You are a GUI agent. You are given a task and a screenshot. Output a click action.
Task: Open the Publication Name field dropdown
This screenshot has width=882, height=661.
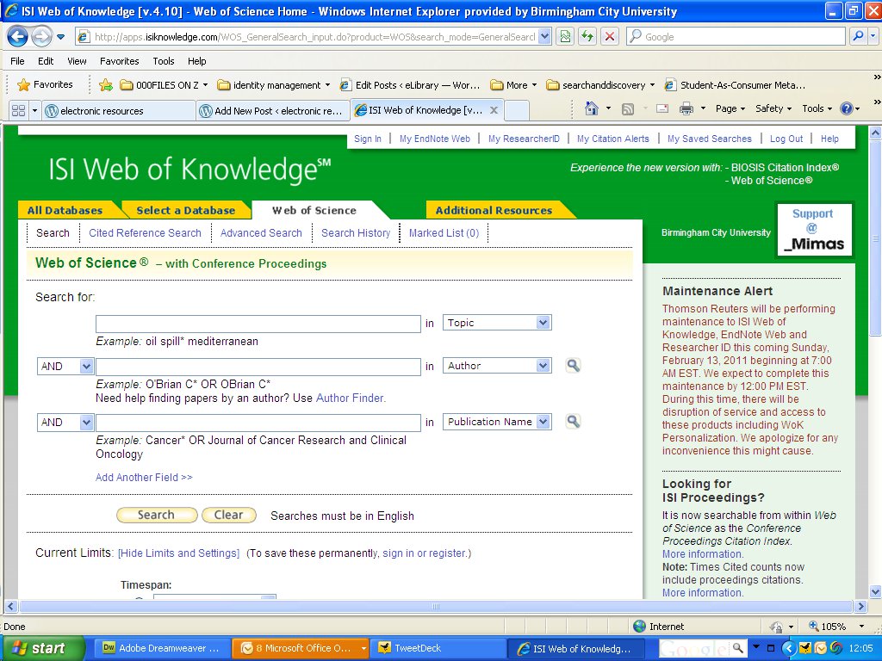click(497, 422)
